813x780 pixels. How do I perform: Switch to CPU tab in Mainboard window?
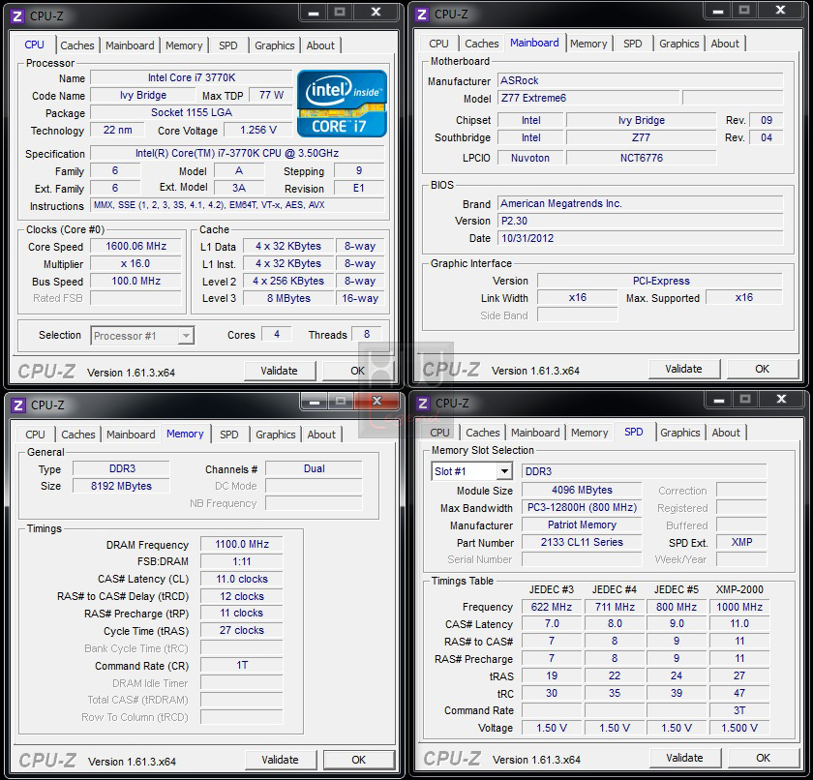438,45
